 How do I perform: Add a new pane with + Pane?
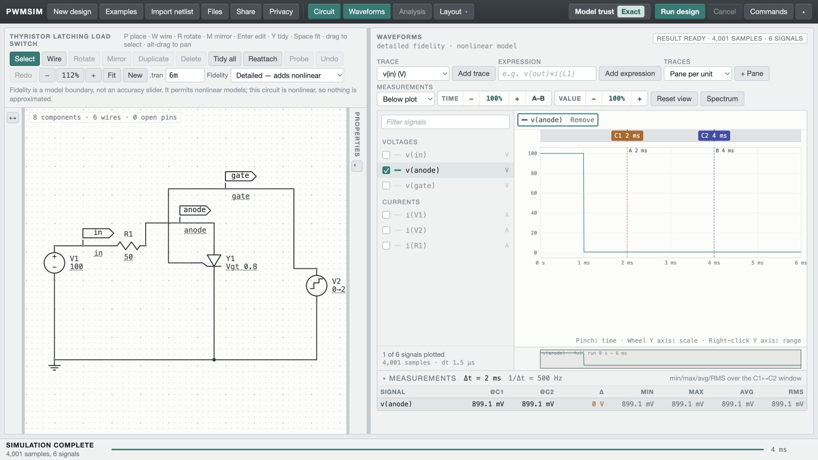(x=752, y=74)
